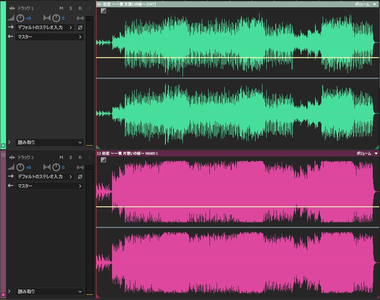The width and height of the screenshot is (380, 300).
Task: Click Track 2 pan knob
Action: [56, 167]
